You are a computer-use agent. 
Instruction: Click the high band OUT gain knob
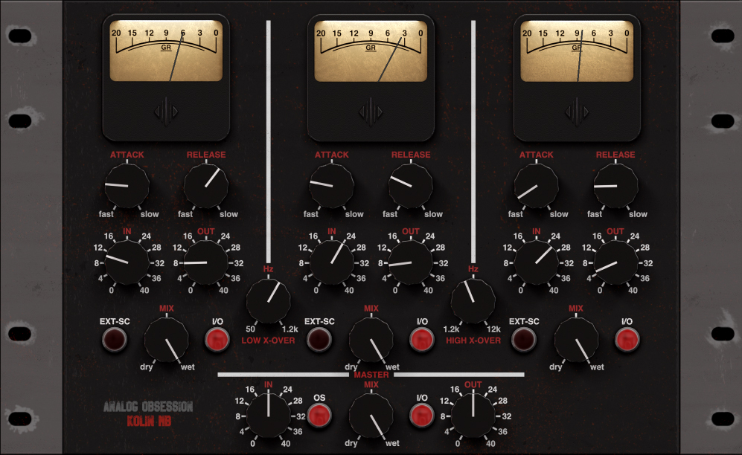pyautogui.click(x=615, y=262)
